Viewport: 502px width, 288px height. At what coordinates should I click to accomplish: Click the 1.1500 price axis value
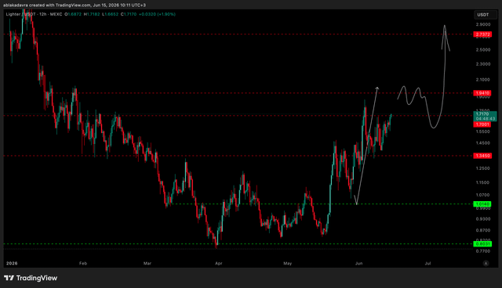pyautogui.click(x=483, y=182)
